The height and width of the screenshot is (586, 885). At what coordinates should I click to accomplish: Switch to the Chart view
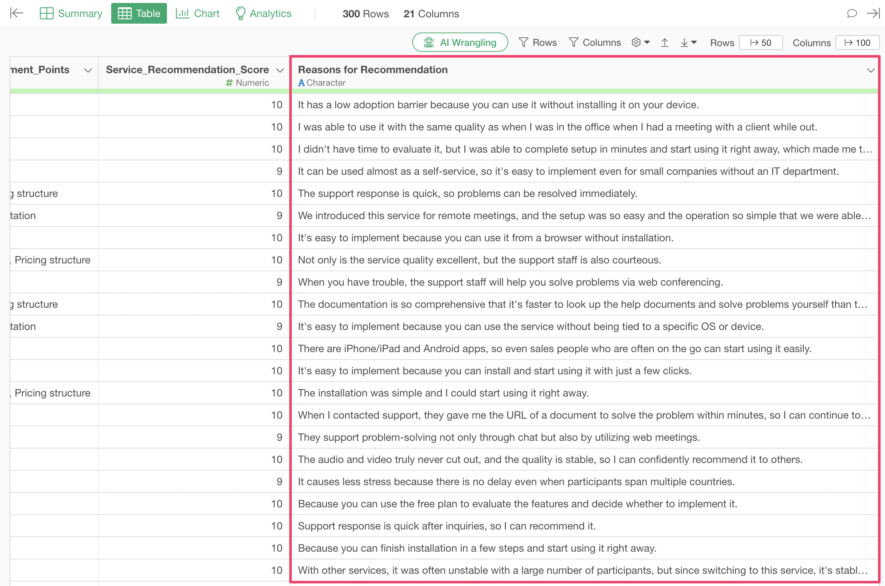click(198, 13)
